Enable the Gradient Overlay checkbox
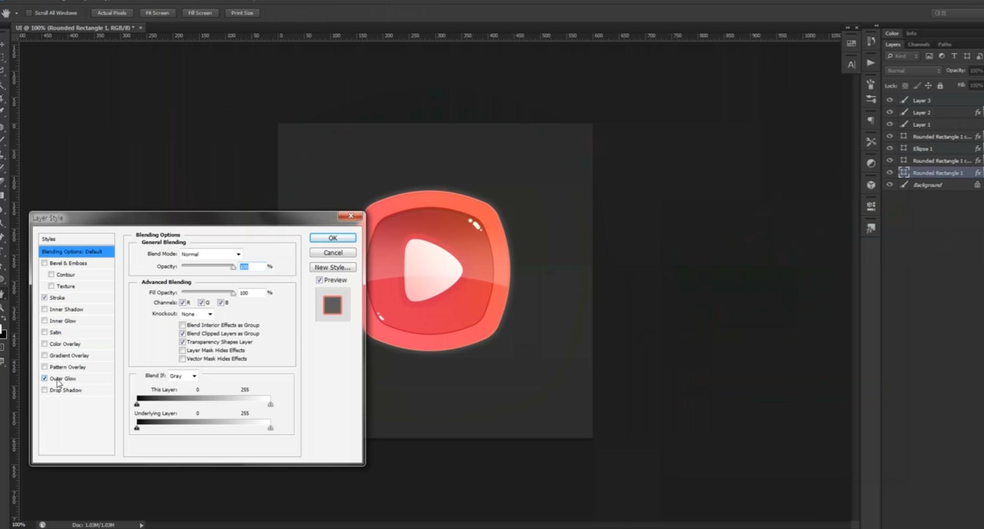Screen dimensions: 984x529 click(x=44, y=356)
